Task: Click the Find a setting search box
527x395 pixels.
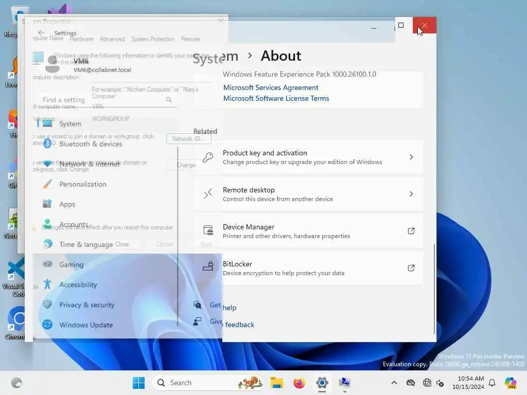Action: pyautogui.click(x=107, y=100)
